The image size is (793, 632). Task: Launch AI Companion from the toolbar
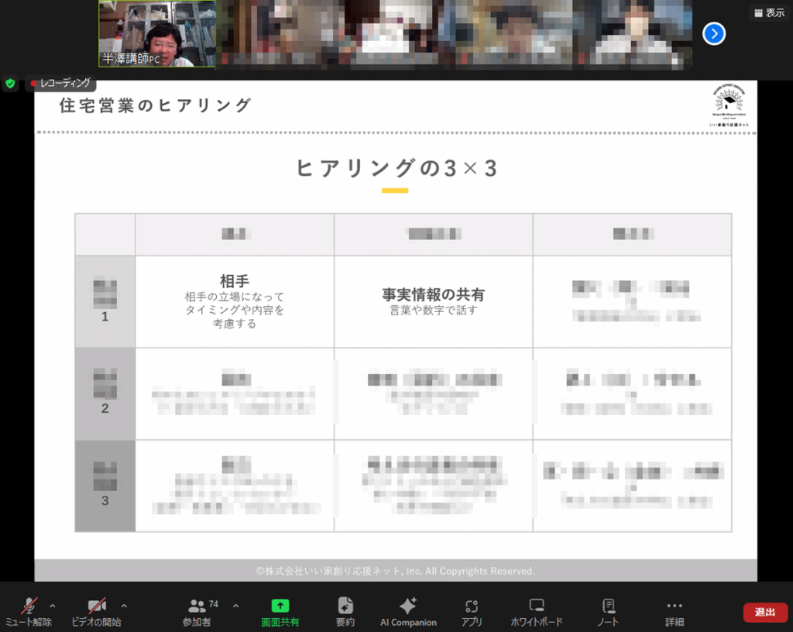click(408, 610)
